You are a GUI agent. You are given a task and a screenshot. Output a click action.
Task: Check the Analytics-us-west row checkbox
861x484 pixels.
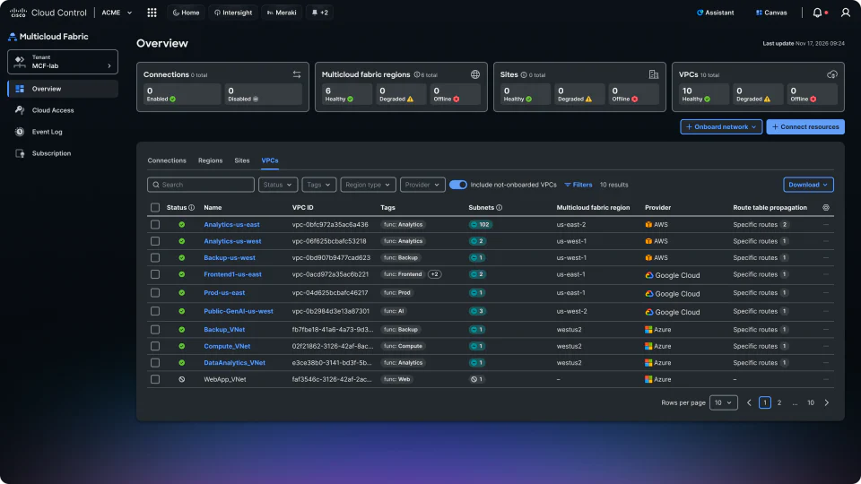click(155, 241)
